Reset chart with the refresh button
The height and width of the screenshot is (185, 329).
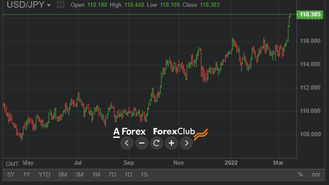click(157, 143)
